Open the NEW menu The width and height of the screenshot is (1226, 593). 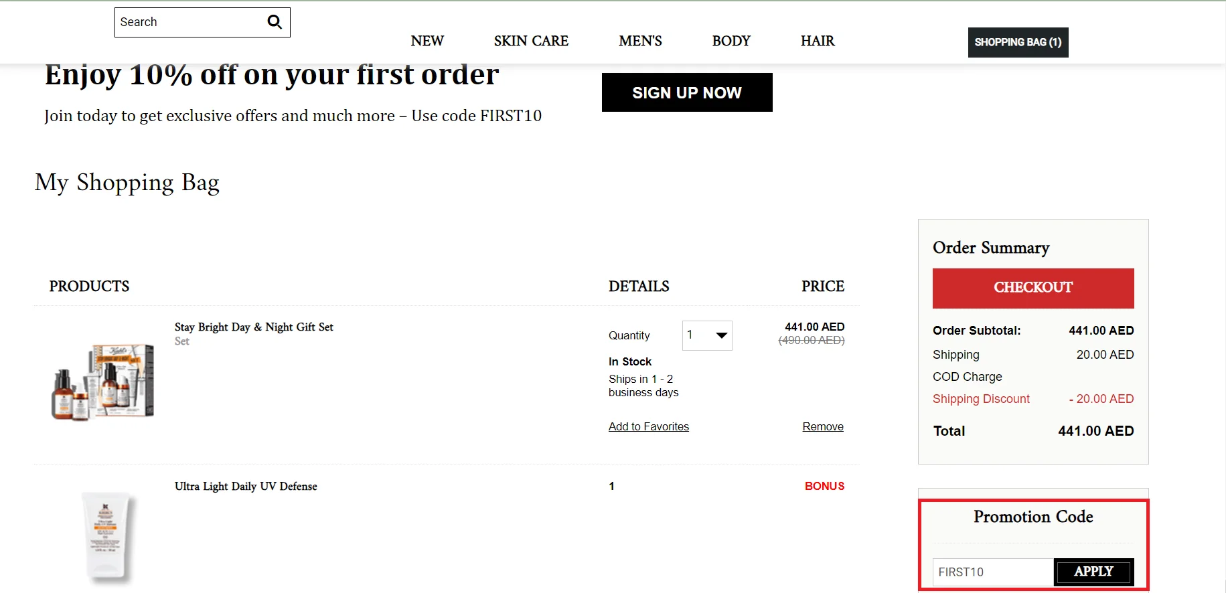427,41
